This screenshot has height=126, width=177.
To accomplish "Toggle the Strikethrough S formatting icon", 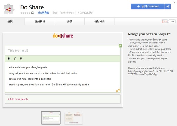I will point(21,58).
